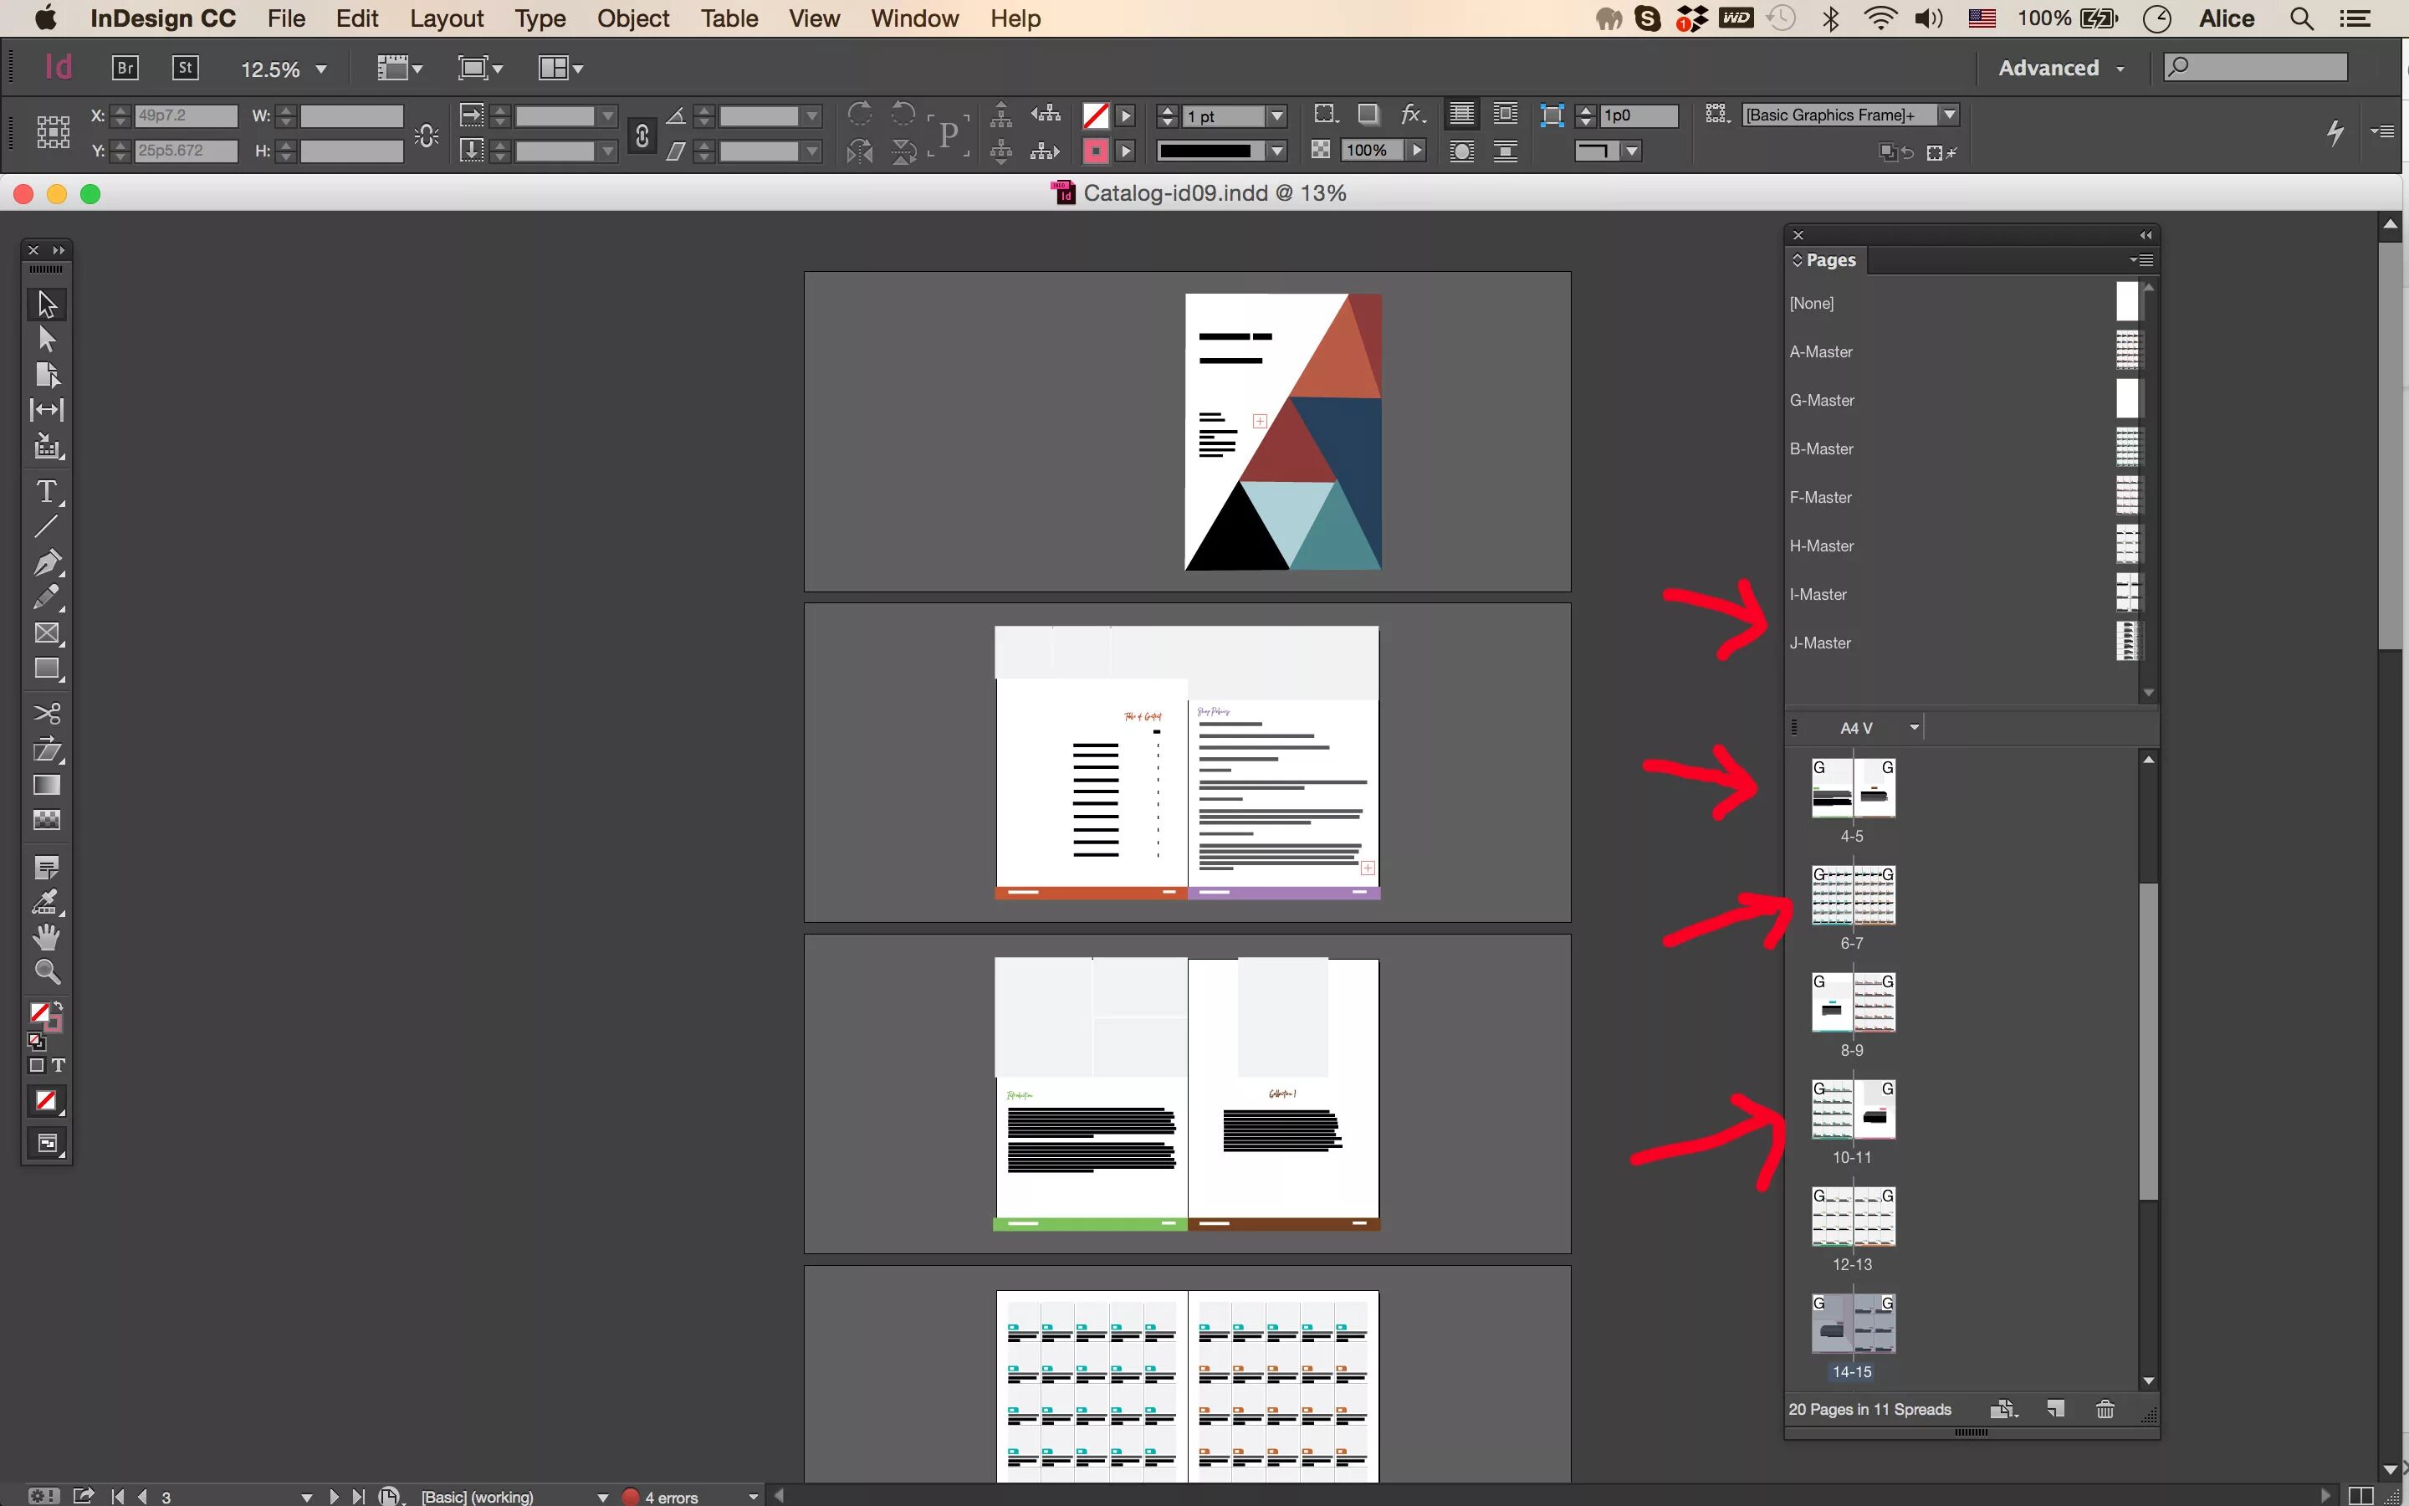Viewport: 2409px width, 1506px height.
Task: Open the Object menu
Action: (x=632, y=18)
